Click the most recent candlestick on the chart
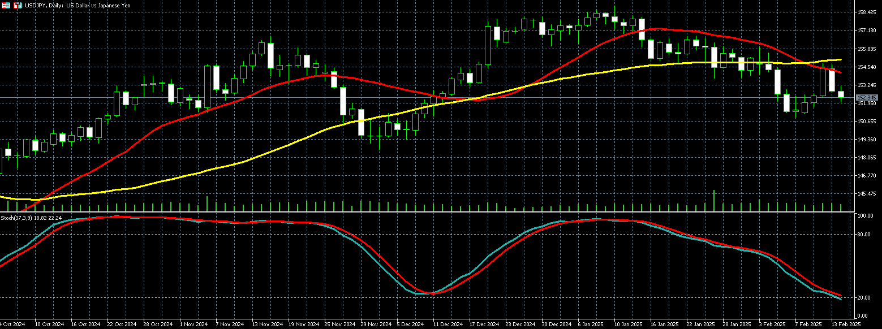This screenshot has height=329, width=882. [841, 95]
